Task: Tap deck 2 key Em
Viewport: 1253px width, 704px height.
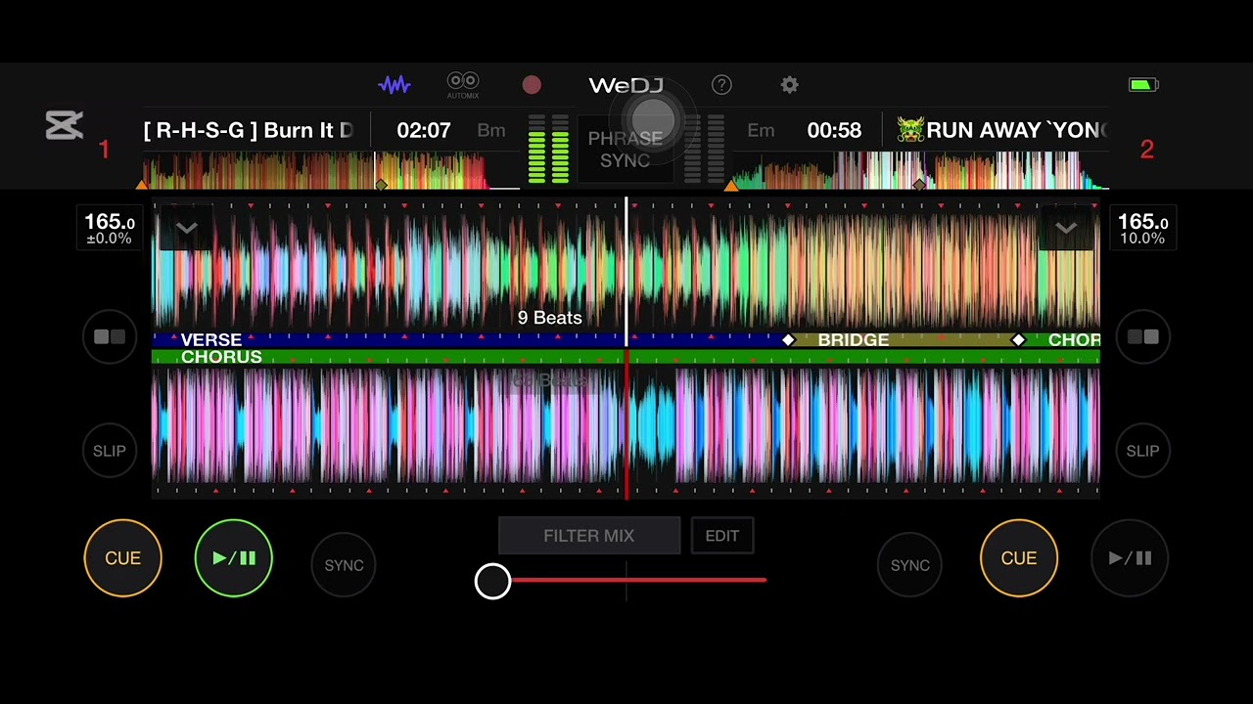Action: tap(761, 130)
